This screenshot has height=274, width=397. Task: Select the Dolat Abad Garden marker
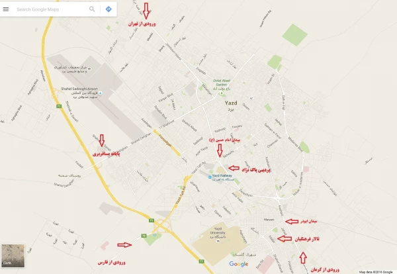click(x=222, y=93)
